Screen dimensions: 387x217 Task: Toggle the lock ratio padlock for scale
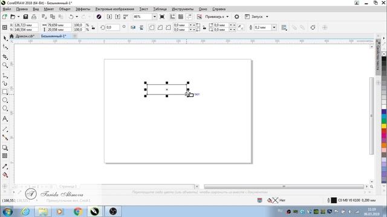93,28
